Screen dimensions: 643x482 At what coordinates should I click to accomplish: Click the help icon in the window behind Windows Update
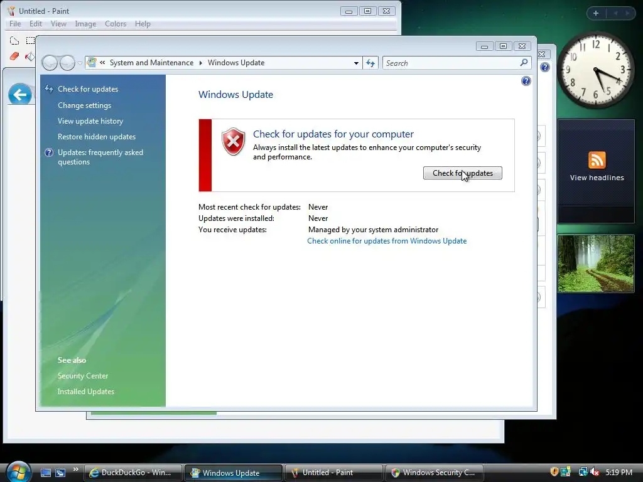544,67
